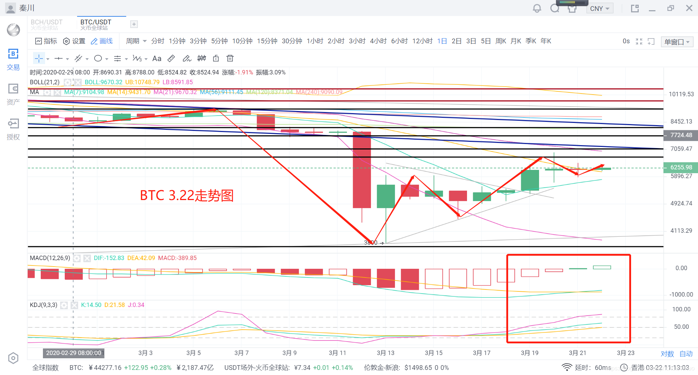This screenshot has height=375, width=698.
Task: Select the horizontal line drawing tool
Action: (x=58, y=59)
